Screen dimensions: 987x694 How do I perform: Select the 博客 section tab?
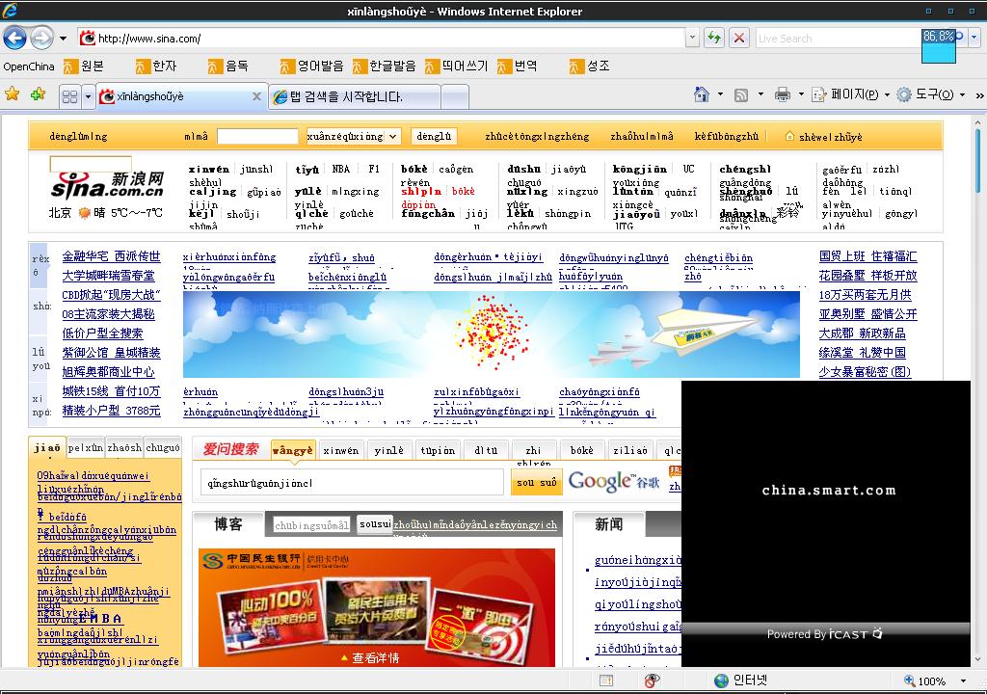pyautogui.click(x=228, y=524)
